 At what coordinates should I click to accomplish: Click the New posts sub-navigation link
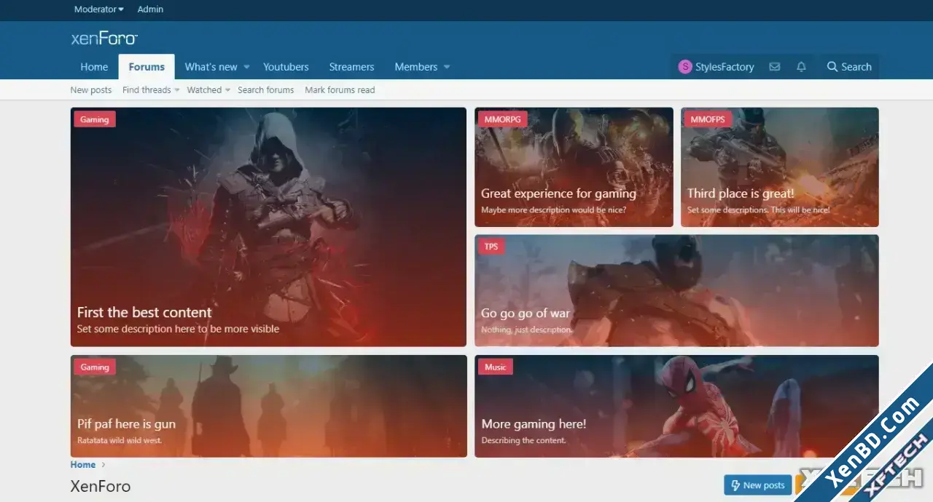[91, 90]
